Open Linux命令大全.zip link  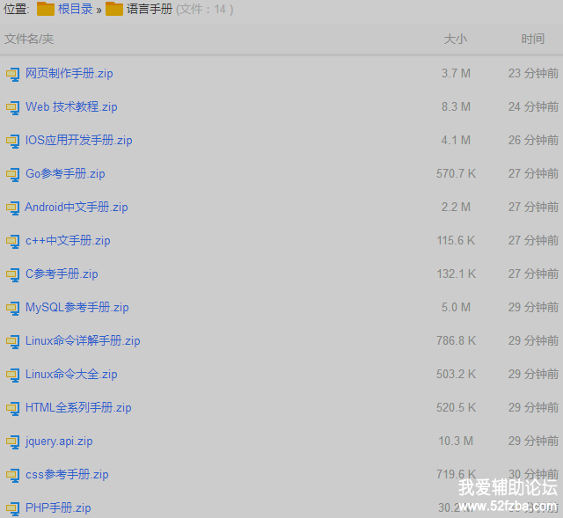[x=71, y=374]
